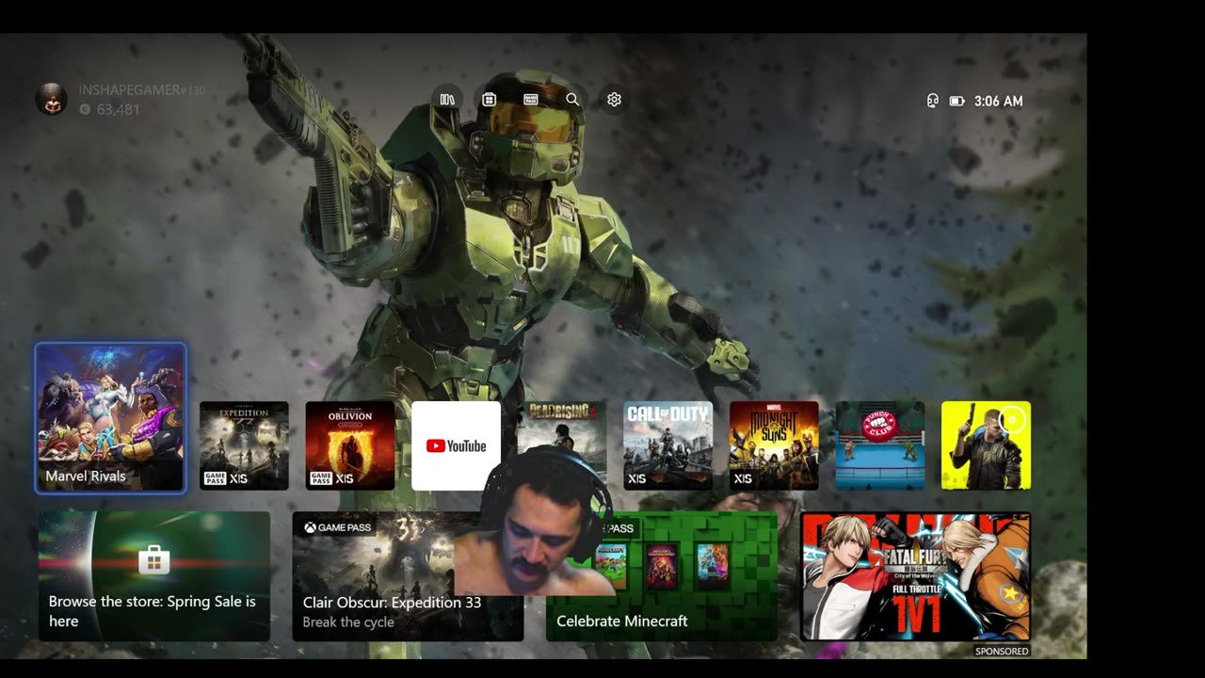
Task: Open the INSHAPEGAMER profile avatar
Action: point(52,99)
